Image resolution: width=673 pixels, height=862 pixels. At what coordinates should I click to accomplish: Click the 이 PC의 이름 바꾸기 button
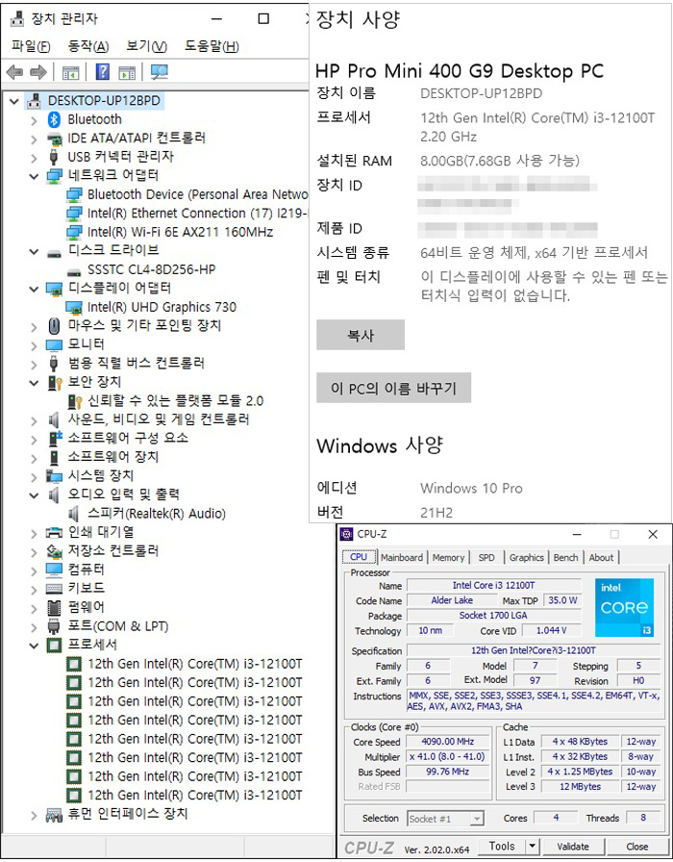tap(393, 388)
